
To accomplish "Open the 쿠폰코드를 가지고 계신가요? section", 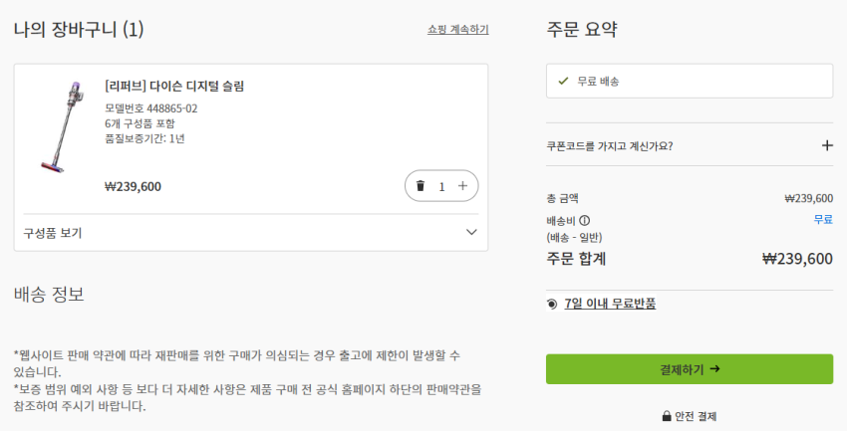I will 609,145.
